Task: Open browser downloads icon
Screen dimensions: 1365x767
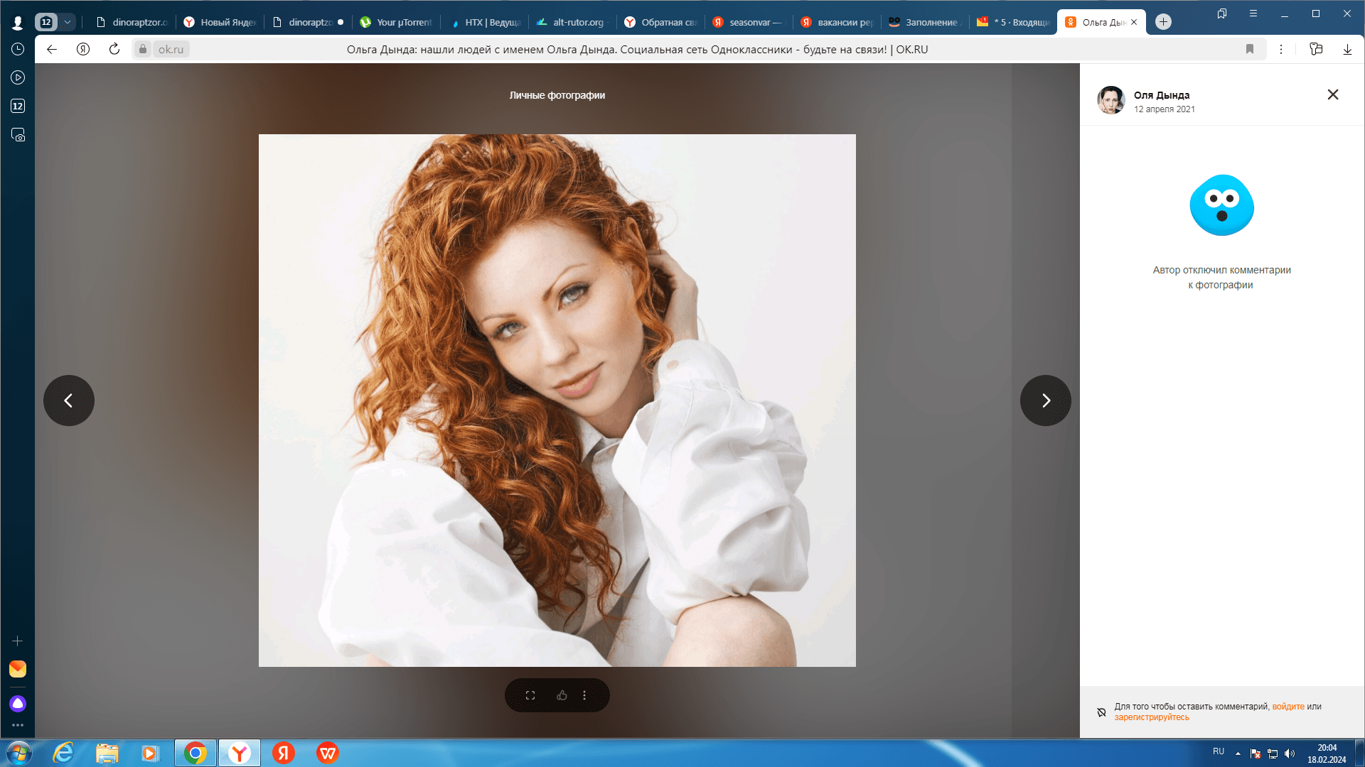Action: tap(1347, 49)
